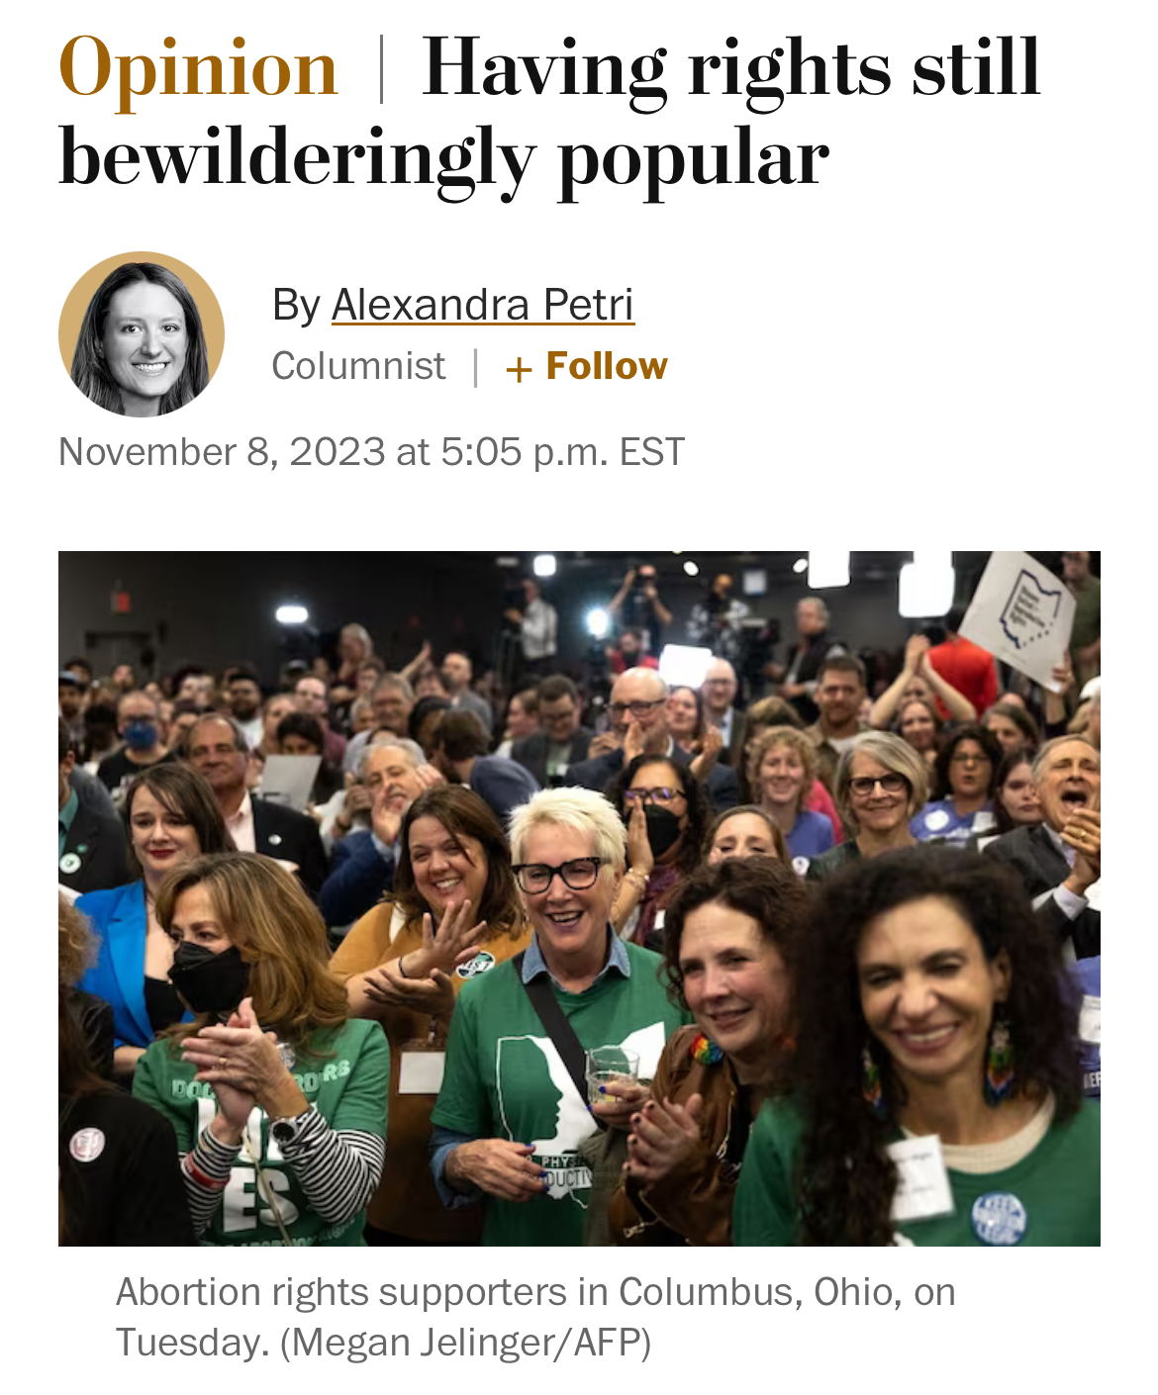Click Alexandra Petri's circular headshot

[x=142, y=334]
